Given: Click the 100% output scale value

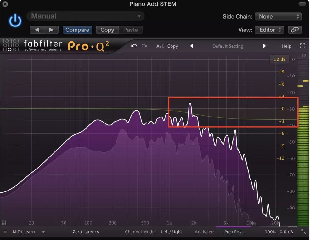Looking at the screenshot, I should pos(270,232).
